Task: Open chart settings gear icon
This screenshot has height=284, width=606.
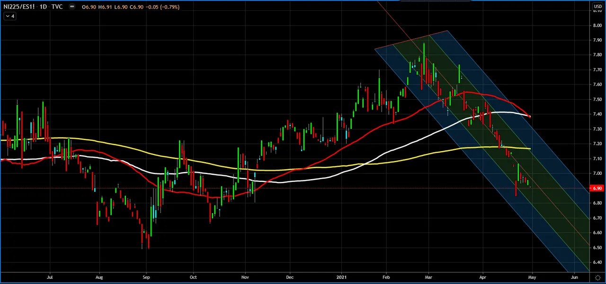Action: [x=598, y=277]
